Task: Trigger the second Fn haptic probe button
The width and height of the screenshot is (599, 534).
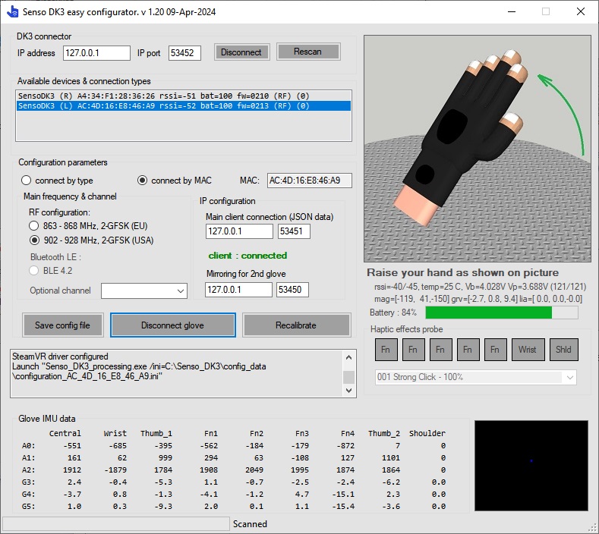Action: coord(413,349)
